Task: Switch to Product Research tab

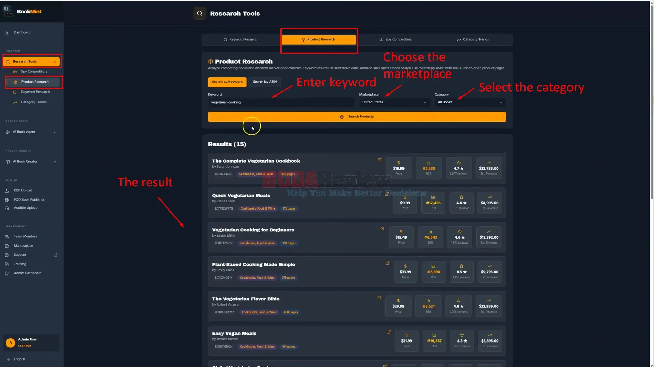Action: click(x=318, y=39)
